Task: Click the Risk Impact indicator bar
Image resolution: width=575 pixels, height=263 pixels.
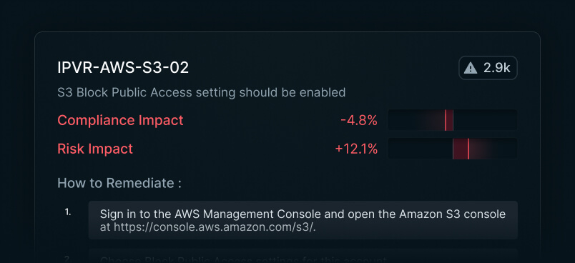Action: pos(453,149)
